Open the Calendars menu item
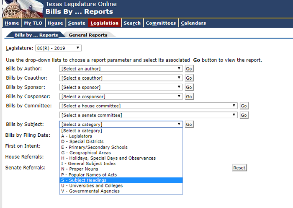The image size is (293, 208). coord(193,23)
